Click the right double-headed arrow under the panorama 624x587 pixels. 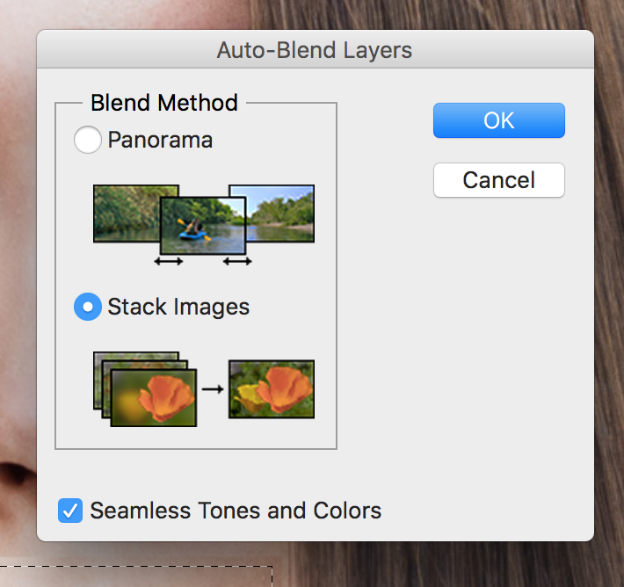point(237,261)
